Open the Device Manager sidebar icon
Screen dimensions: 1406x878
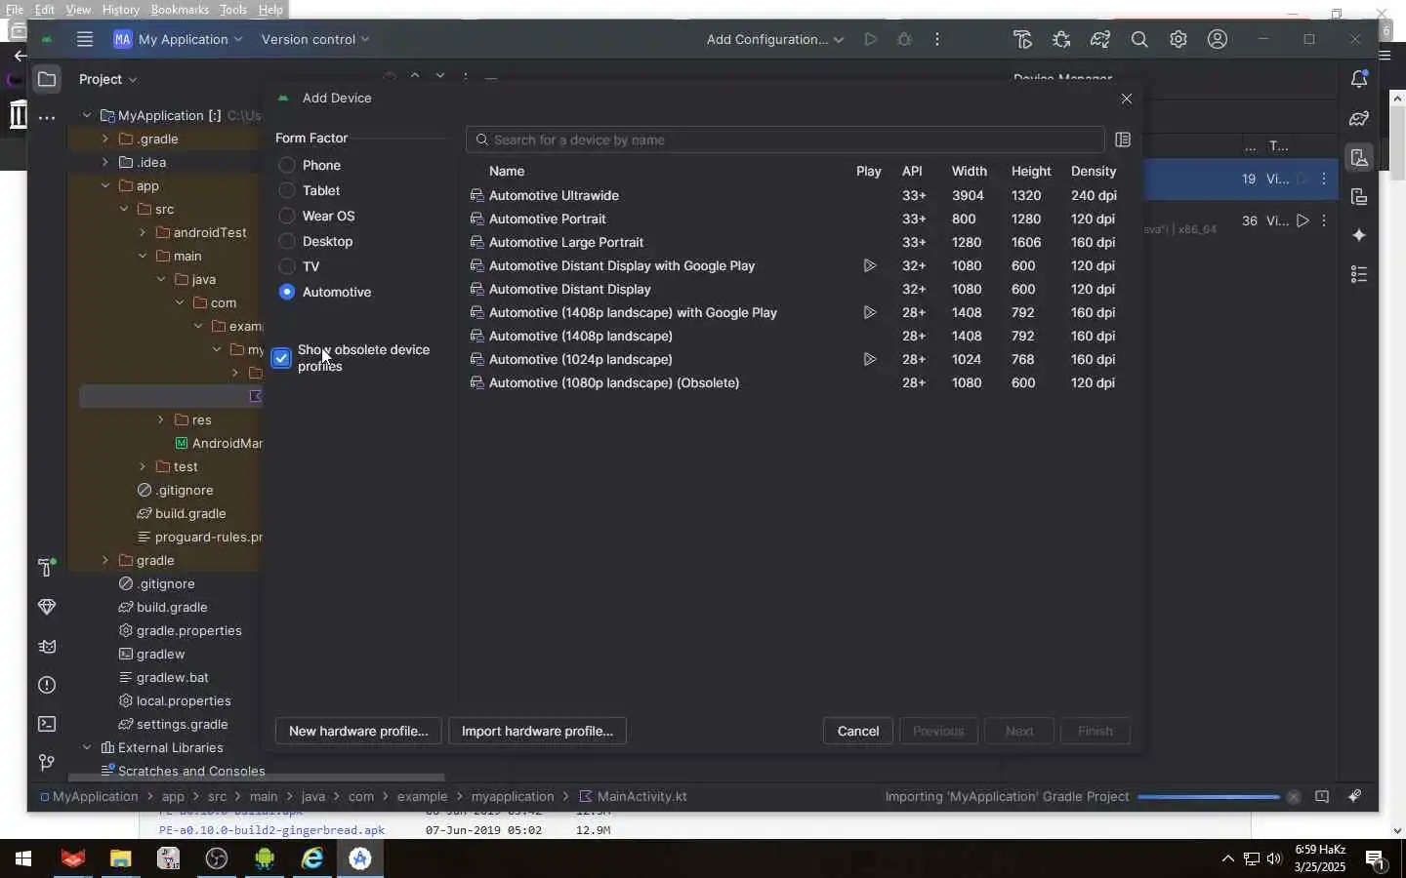click(1359, 158)
